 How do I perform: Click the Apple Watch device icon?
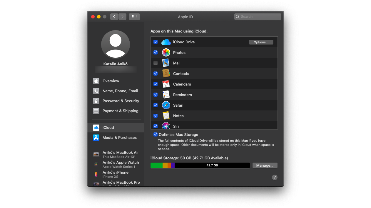click(x=96, y=164)
